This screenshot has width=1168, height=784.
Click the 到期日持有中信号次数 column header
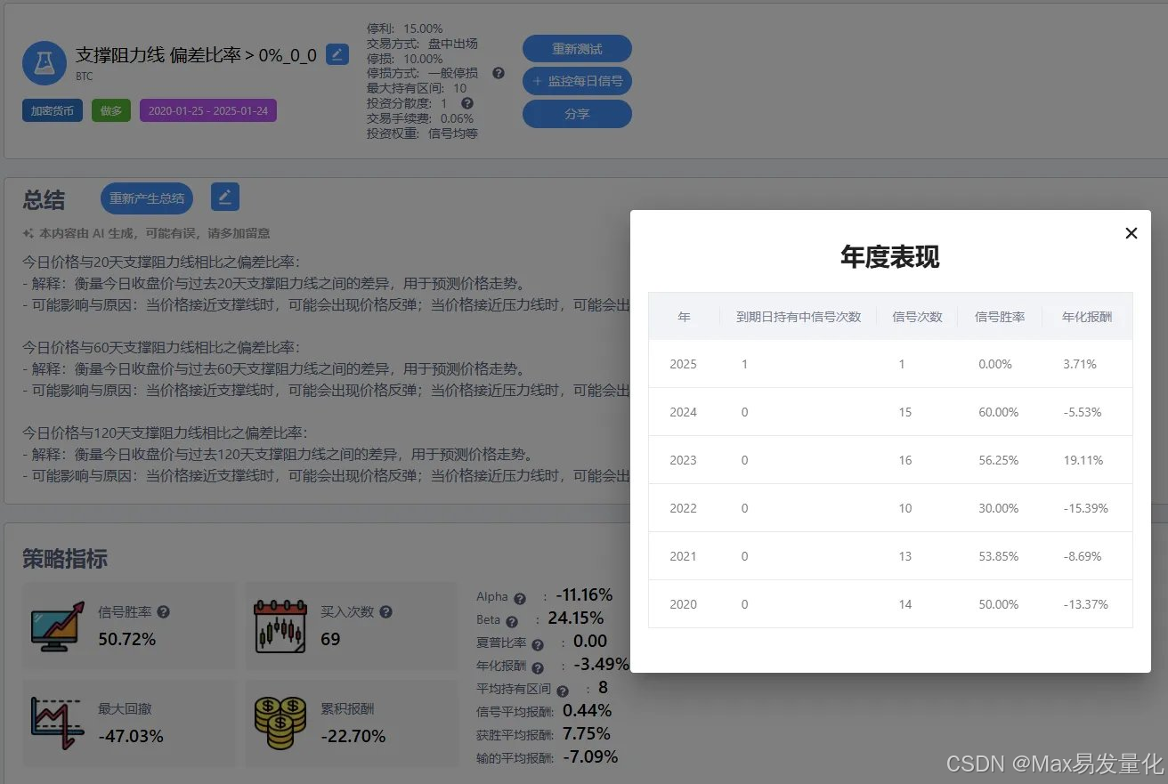click(x=799, y=316)
